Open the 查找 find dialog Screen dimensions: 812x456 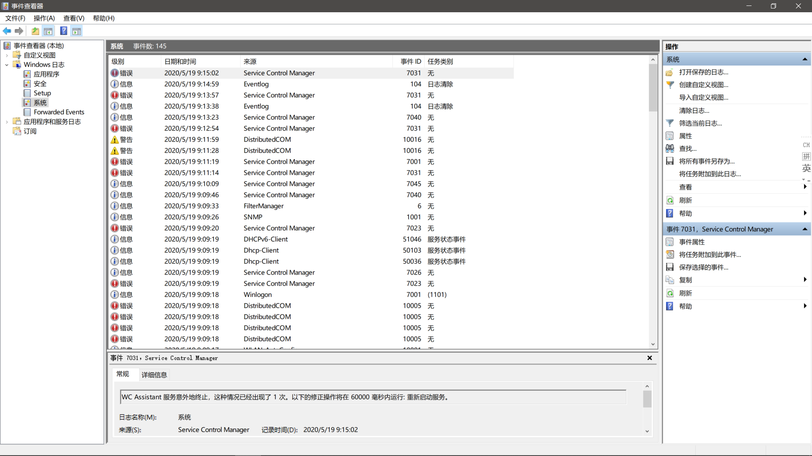coord(687,148)
